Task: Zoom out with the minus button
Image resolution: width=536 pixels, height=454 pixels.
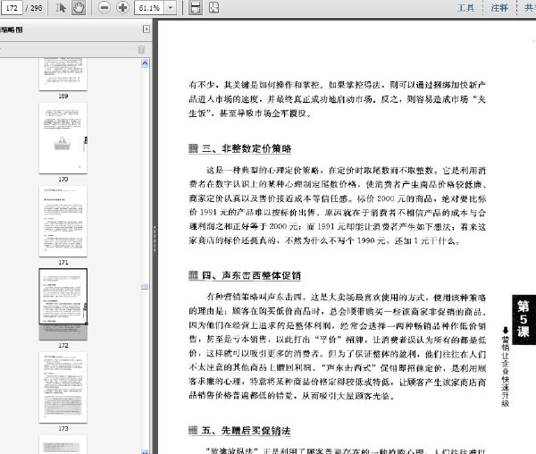Action: click(x=105, y=7)
